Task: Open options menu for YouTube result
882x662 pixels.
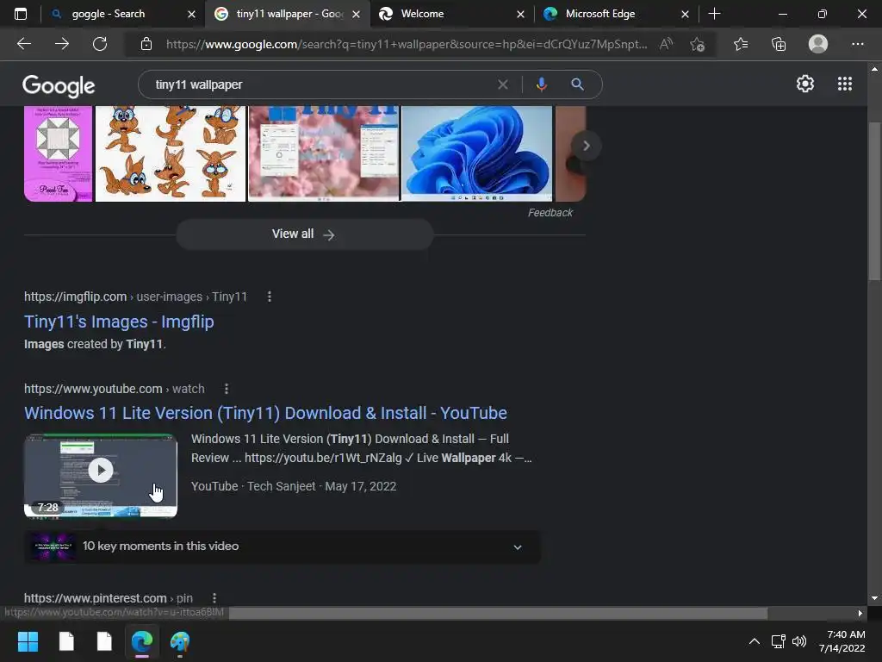Action: 227,389
